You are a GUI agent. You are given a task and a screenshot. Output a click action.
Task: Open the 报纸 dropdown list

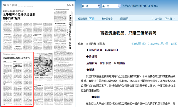(x=91, y=6)
